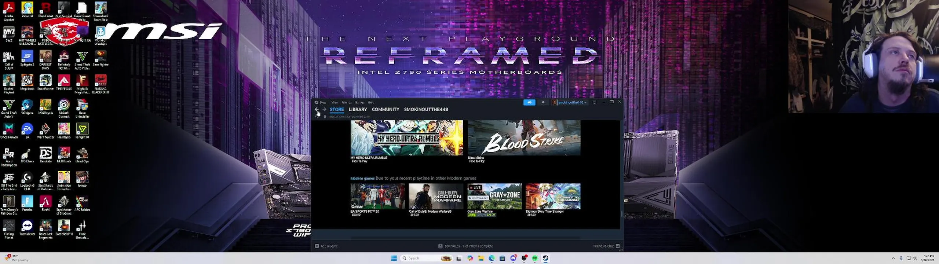Show hidden system tray icons chevron
939x264 pixels.
(893, 258)
